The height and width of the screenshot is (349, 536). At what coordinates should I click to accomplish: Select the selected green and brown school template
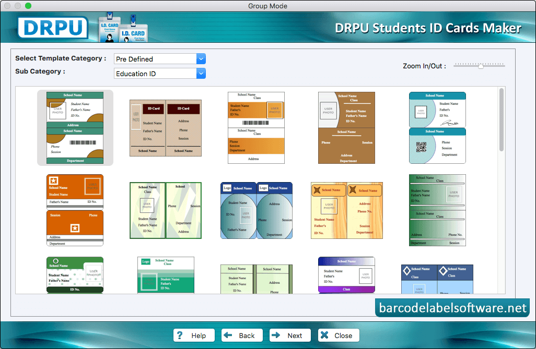(x=75, y=128)
